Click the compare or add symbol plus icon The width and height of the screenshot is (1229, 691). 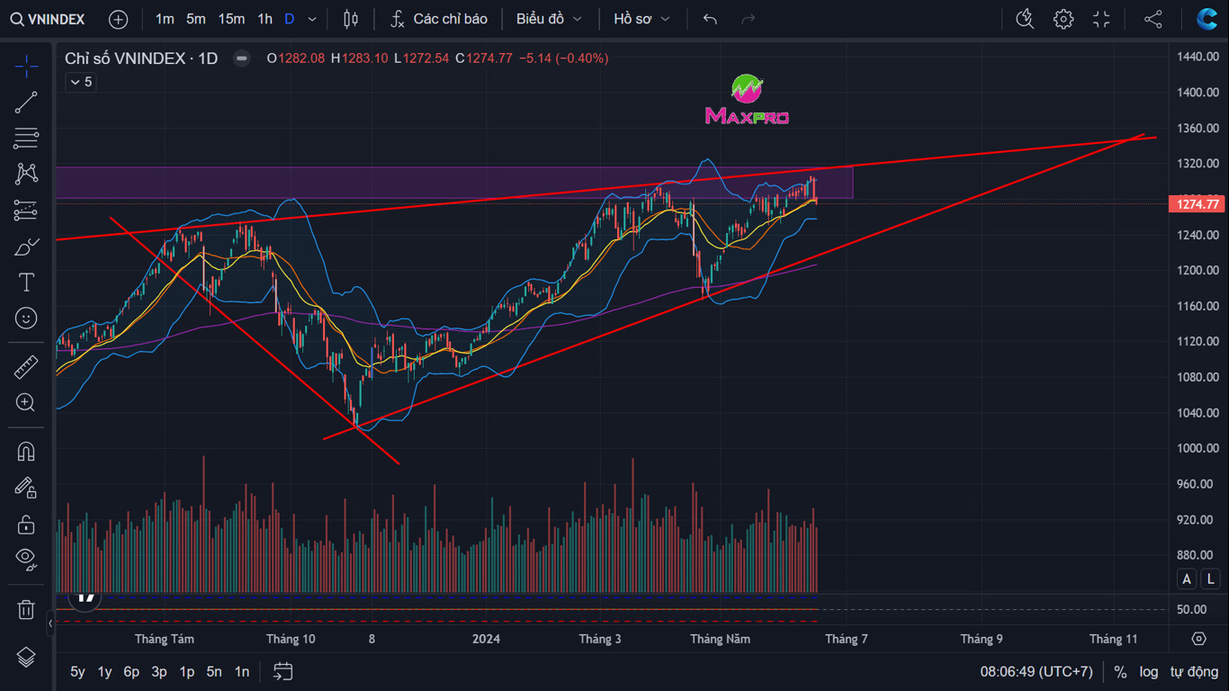pyautogui.click(x=118, y=19)
